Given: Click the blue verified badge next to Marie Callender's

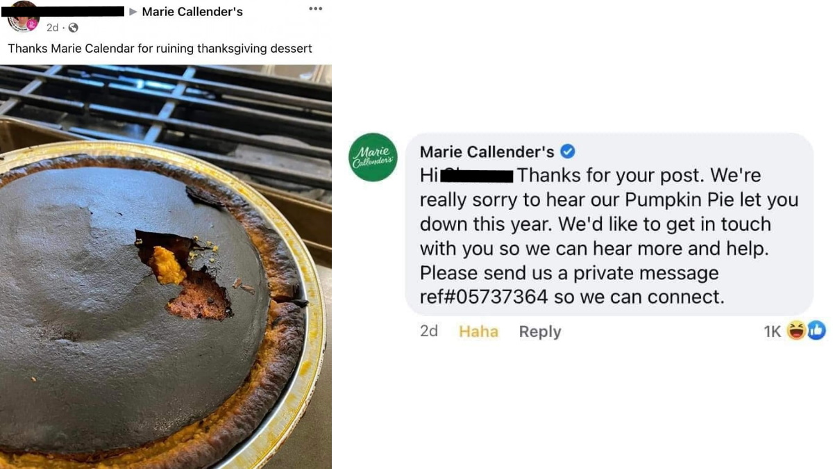Looking at the screenshot, I should (569, 151).
